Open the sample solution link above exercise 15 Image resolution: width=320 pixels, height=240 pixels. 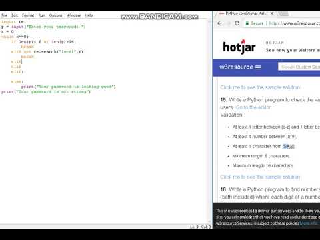pyautogui.click(x=260, y=87)
